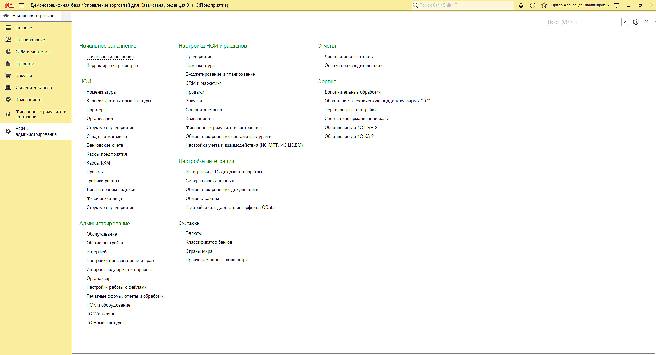Open Корректировка регистров
Screen dimensions: 656x355
click(x=112, y=65)
